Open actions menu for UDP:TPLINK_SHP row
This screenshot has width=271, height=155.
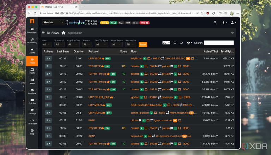click(x=48, y=97)
